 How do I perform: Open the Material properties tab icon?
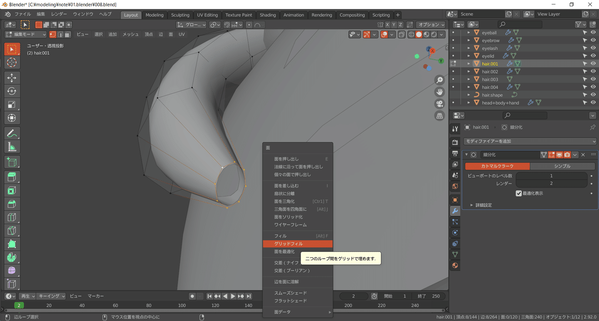[x=455, y=266]
